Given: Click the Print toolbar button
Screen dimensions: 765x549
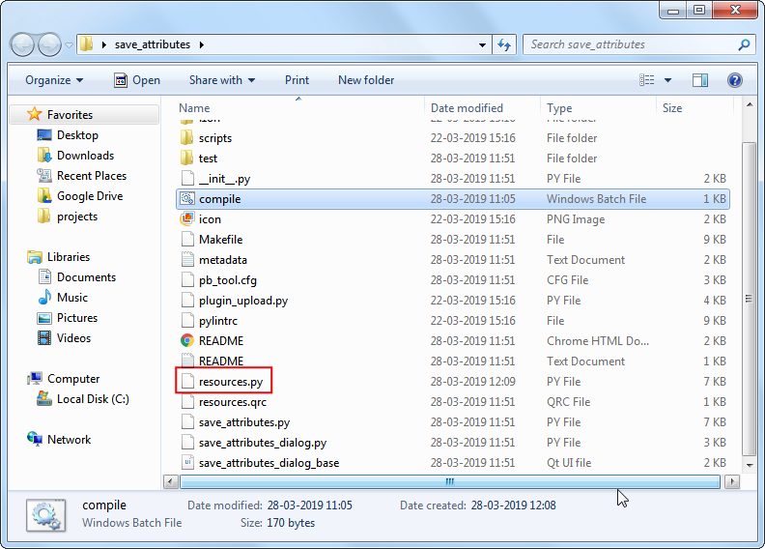Looking at the screenshot, I should click(297, 80).
